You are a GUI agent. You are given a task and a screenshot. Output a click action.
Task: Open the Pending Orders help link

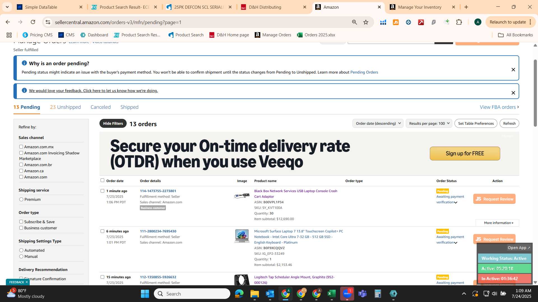(x=364, y=72)
